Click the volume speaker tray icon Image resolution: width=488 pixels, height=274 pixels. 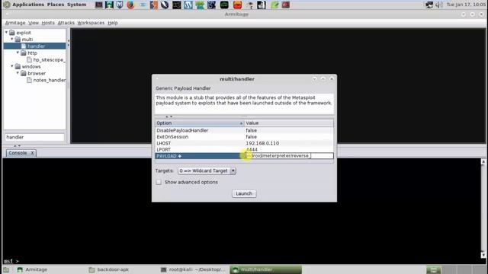[x=439, y=5]
